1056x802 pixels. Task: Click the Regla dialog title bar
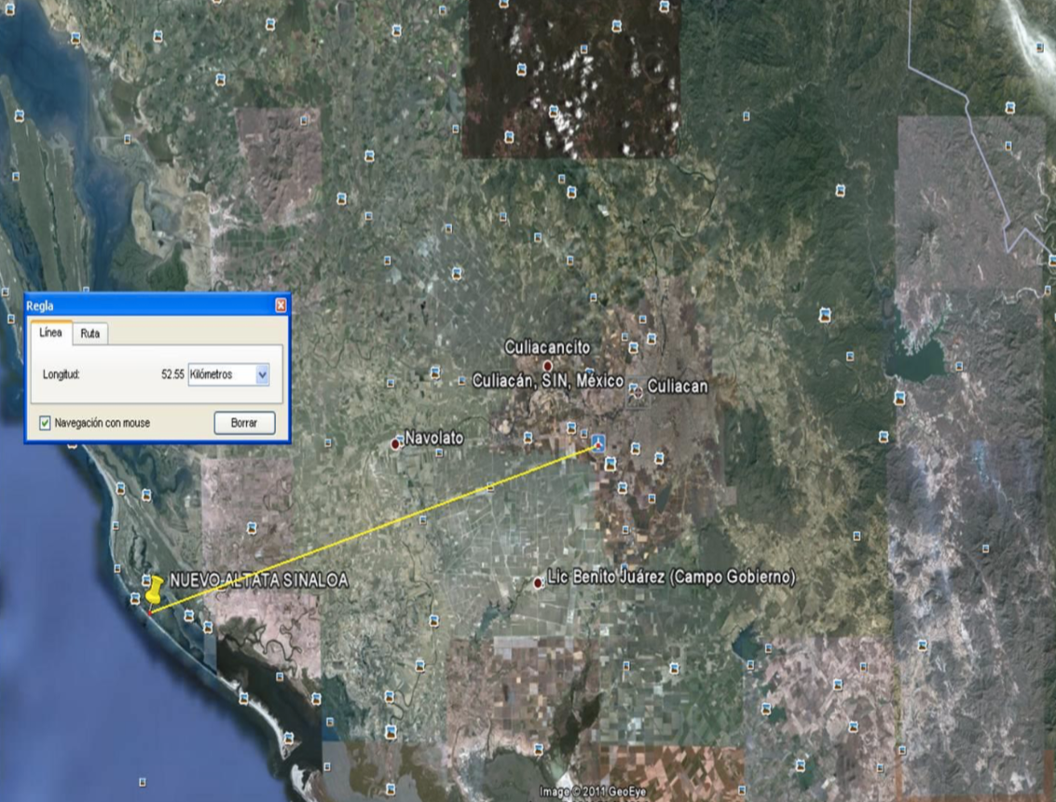click(x=158, y=306)
